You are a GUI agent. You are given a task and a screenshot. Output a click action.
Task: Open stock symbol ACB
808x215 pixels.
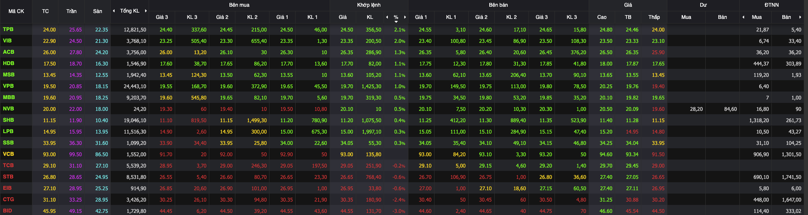pyautogui.click(x=8, y=52)
